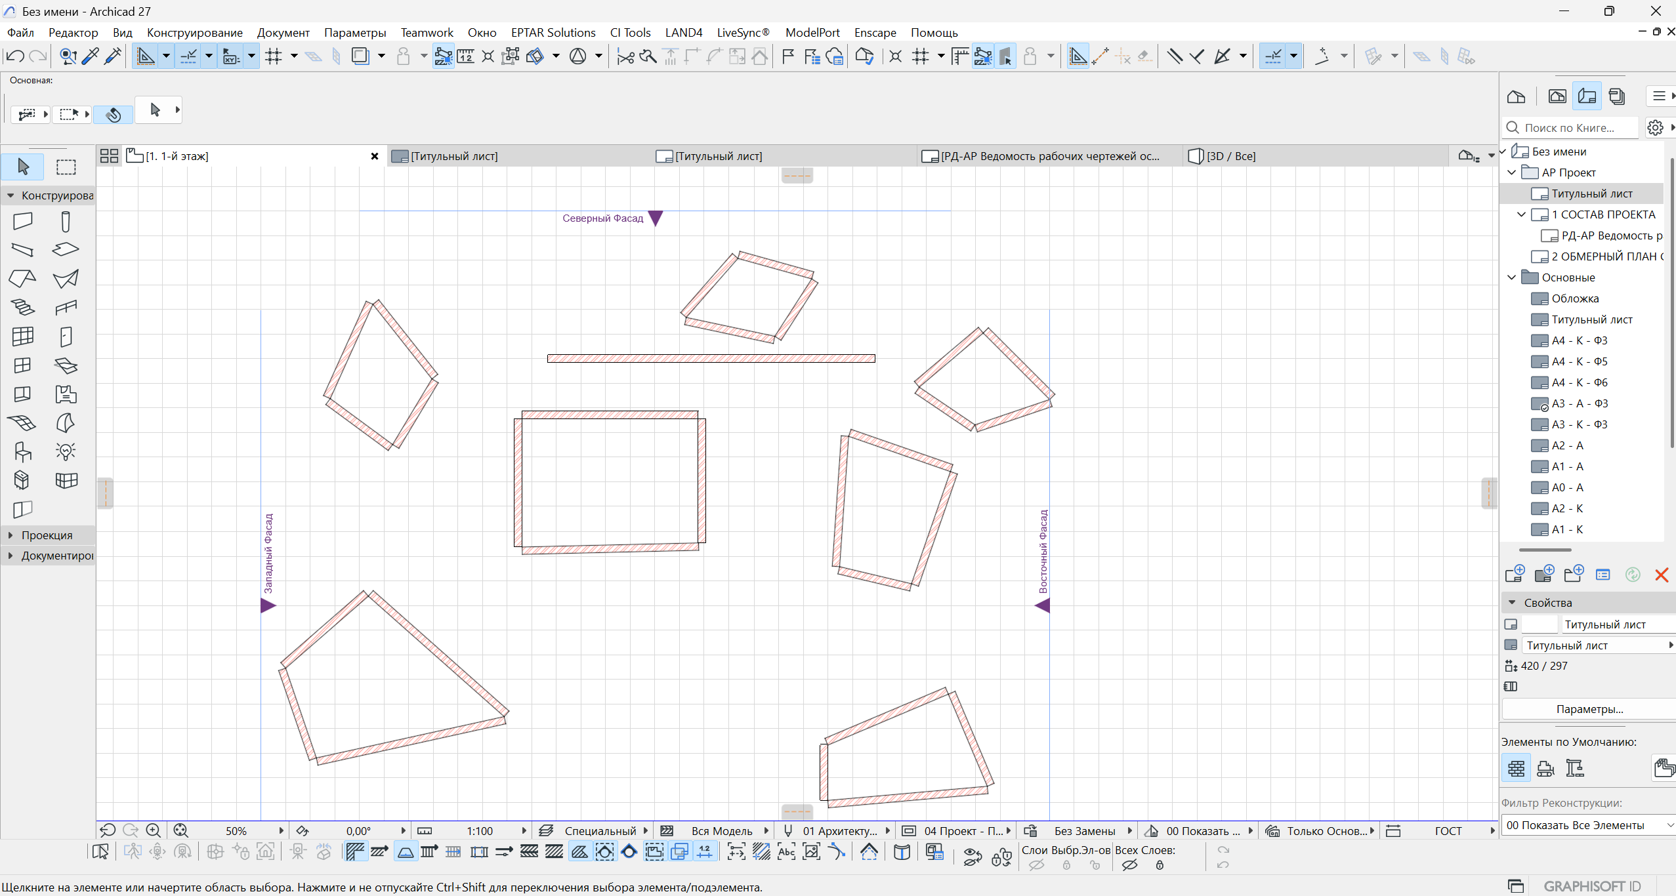Toggle Grid Snap icon
Screen dimensions: 1676x896
(274, 56)
